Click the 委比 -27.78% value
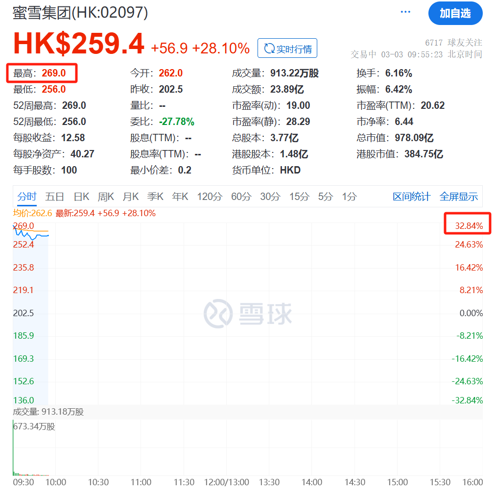Viewport: 495px width, 497px height. coord(176,122)
